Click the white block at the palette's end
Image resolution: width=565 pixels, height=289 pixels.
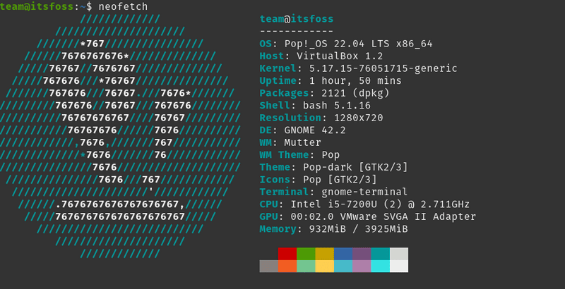click(x=399, y=266)
